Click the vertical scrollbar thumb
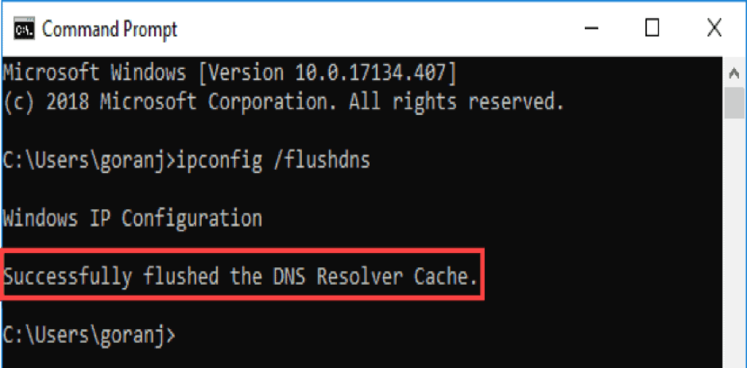This screenshot has width=747, height=368. 734,103
